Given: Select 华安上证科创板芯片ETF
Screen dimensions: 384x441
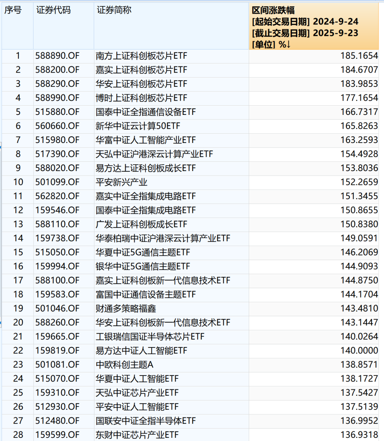Looking at the screenshot, I should click(x=141, y=84).
